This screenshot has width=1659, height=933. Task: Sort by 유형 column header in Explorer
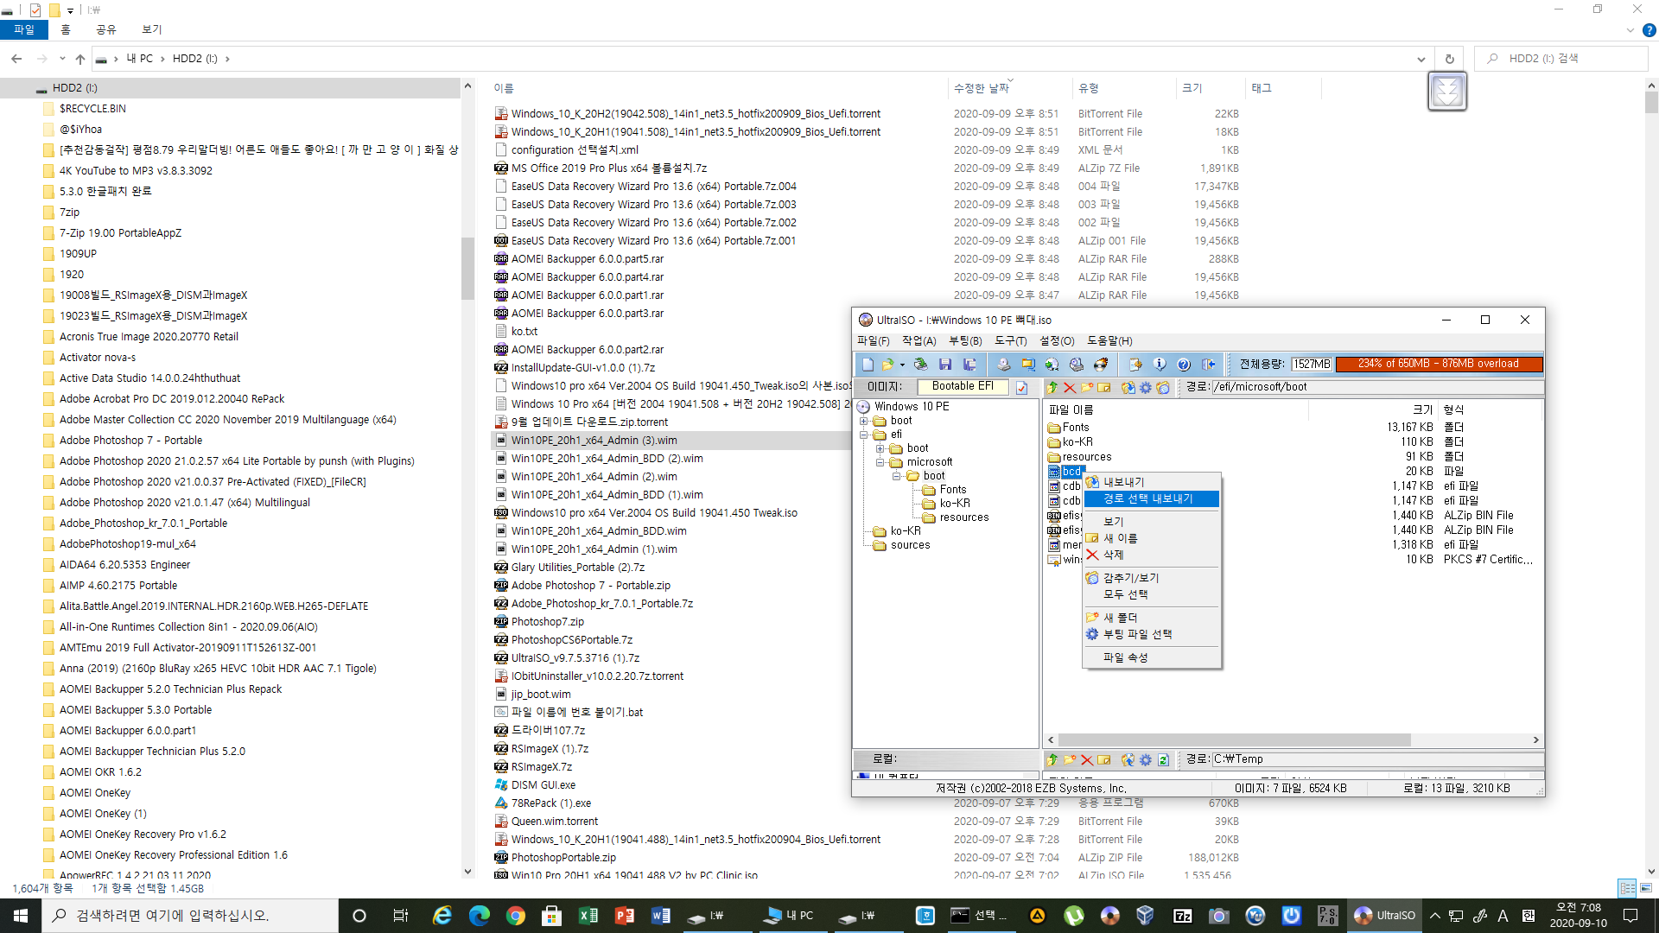point(1088,88)
